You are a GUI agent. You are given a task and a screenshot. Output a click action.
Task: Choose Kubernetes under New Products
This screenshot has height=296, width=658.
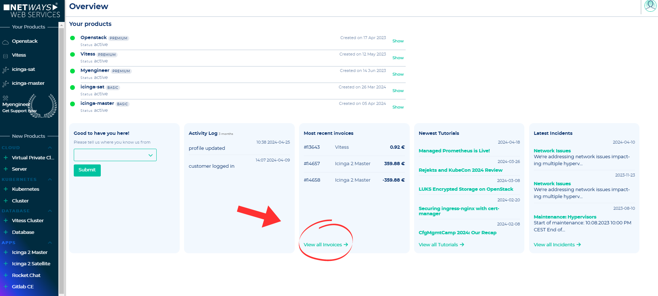(26, 189)
